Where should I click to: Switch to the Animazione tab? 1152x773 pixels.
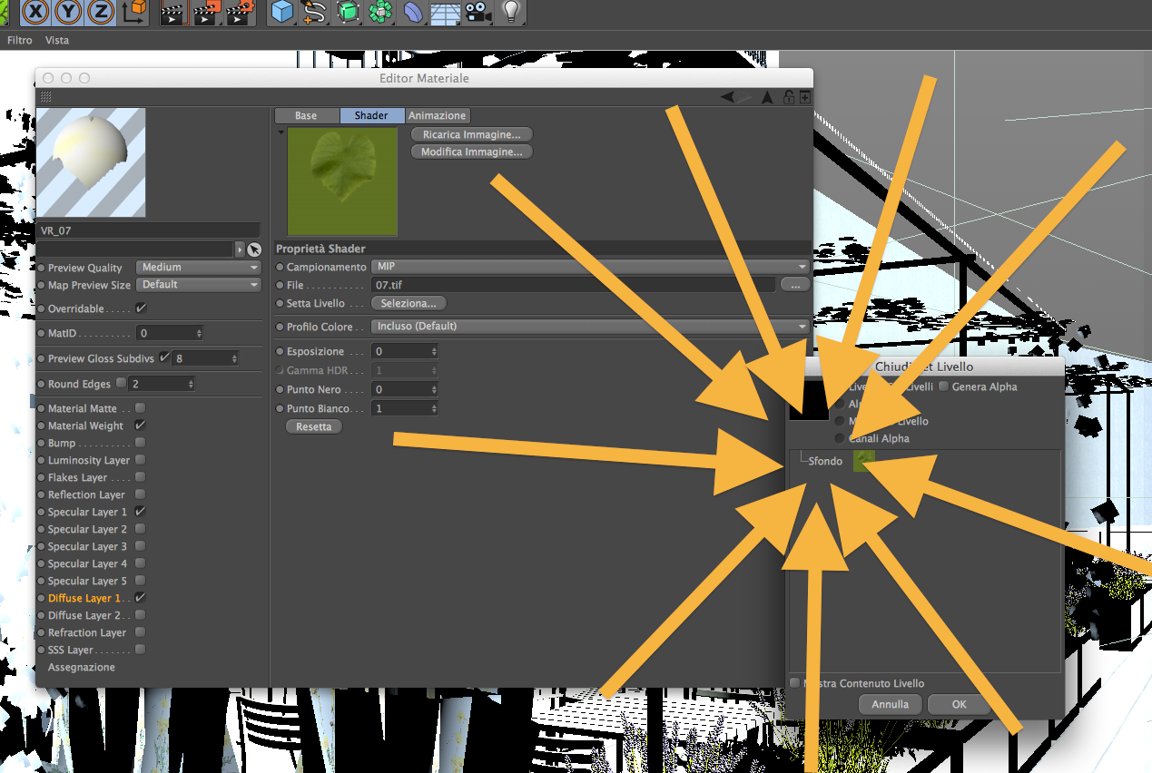point(437,115)
